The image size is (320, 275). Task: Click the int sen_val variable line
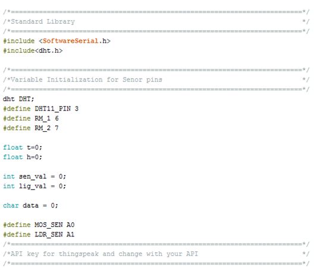pos(34,176)
